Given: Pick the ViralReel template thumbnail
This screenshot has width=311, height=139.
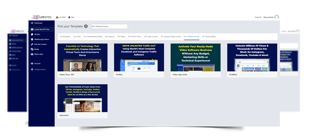Looking at the screenshot, I should coord(252,57).
